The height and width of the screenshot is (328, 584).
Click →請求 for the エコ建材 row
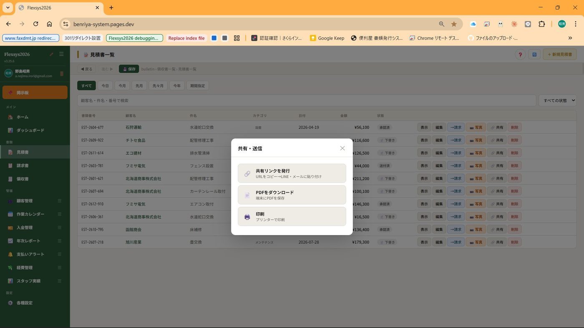click(x=456, y=153)
